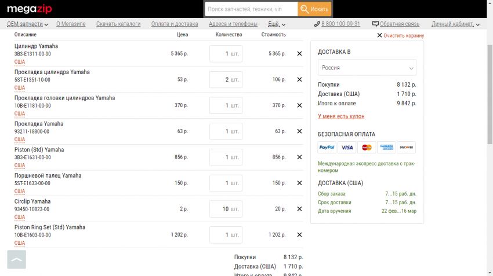Select Discover payment icon
Viewport: 493px width, 276px height.
coord(406,148)
